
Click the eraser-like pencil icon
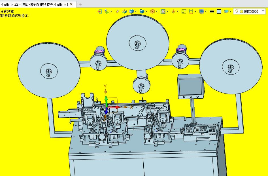point(117,11)
